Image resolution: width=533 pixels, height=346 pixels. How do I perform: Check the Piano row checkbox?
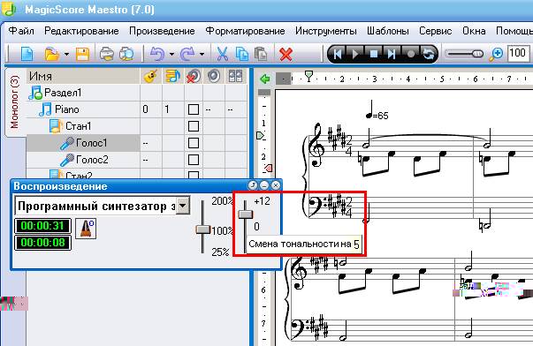point(193,109)
